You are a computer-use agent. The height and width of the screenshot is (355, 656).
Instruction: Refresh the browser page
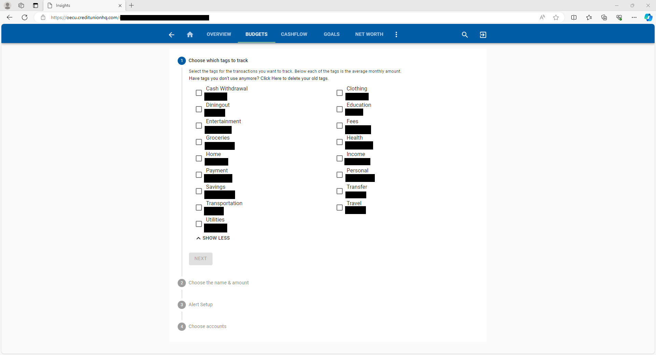pos(25,17)
